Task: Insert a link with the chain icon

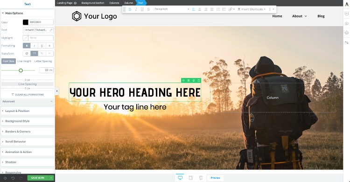Action: (x=231, y=9)
